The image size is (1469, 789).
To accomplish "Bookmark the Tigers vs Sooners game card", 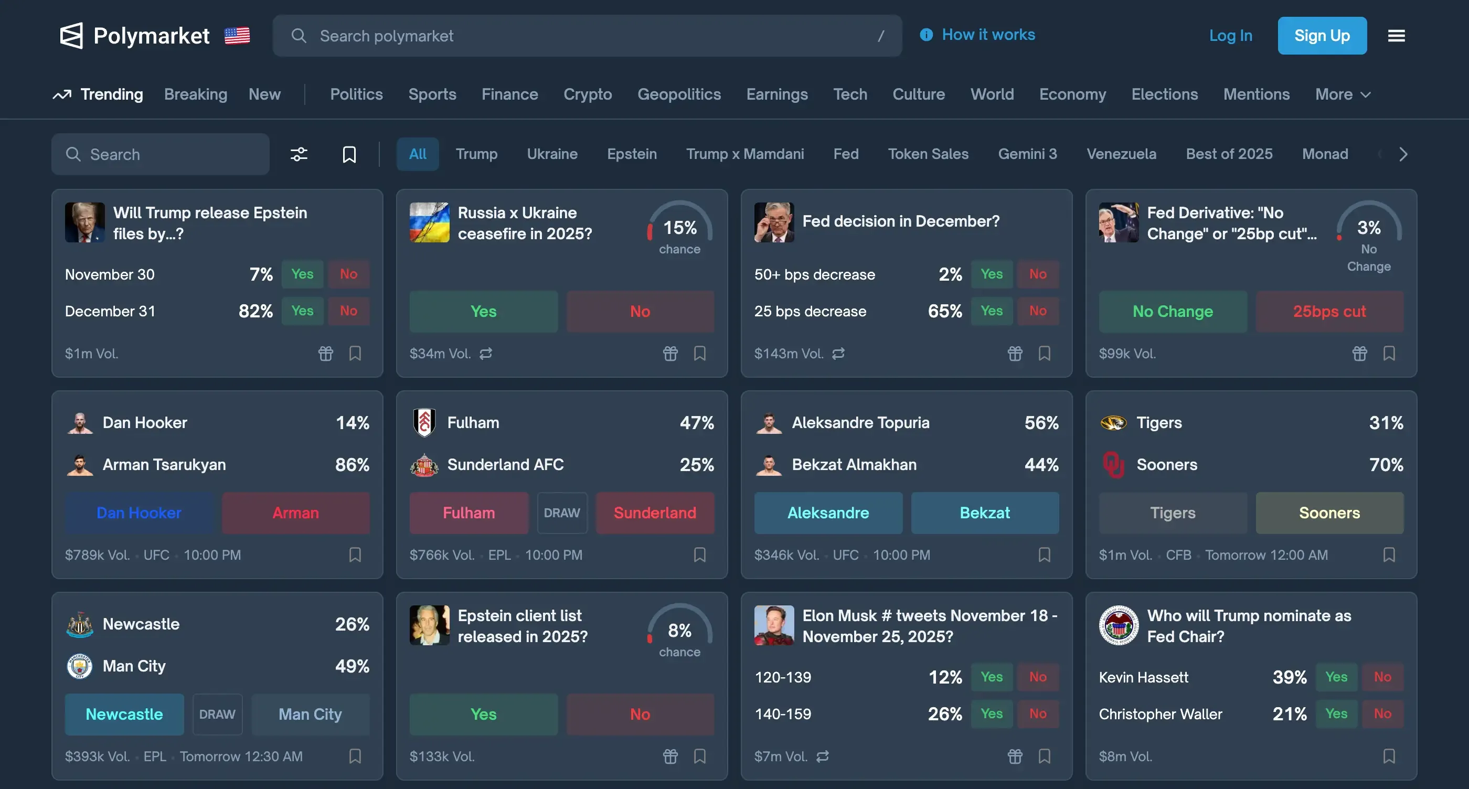I will click(1389, 555).
